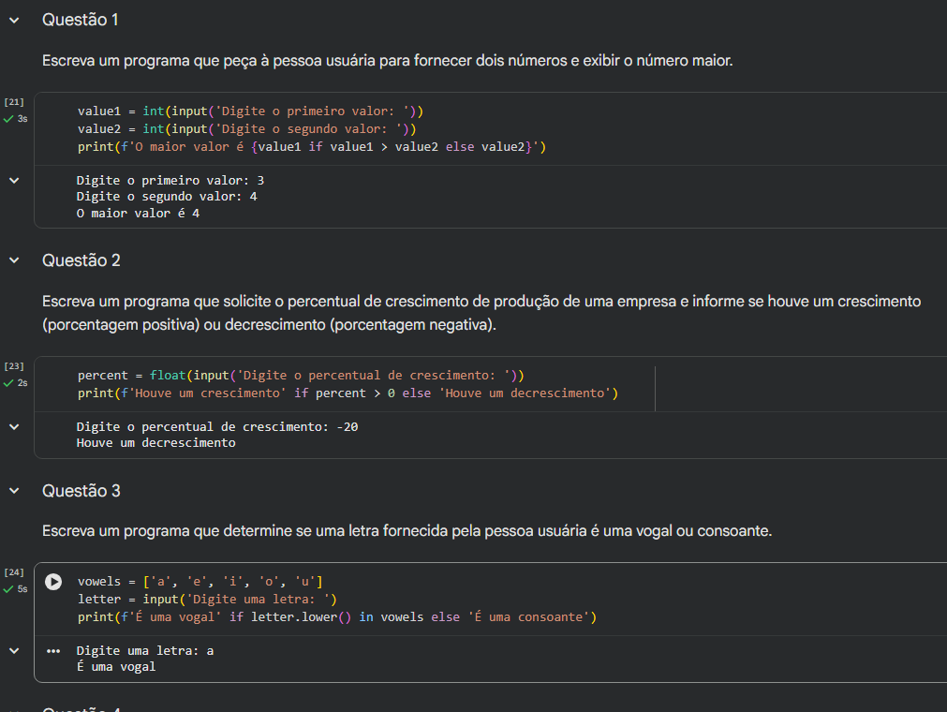Click the letter input code line

[x=207, y=599]
